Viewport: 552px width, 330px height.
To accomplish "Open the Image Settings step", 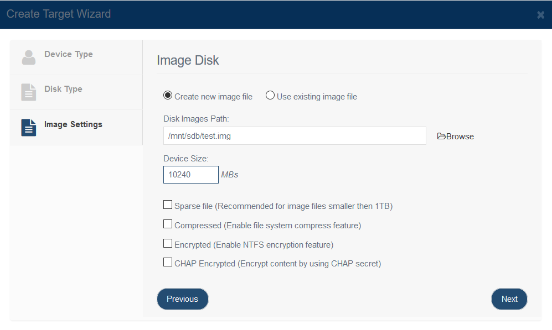I will 76,128.
